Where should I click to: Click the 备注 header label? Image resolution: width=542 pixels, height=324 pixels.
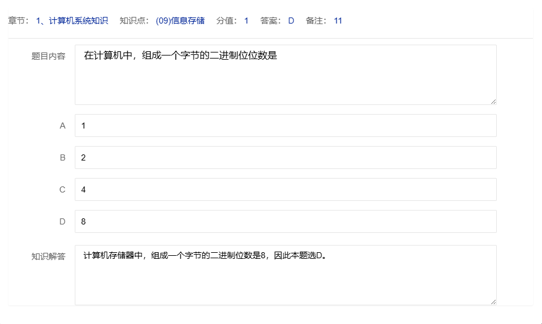[316, 21]
